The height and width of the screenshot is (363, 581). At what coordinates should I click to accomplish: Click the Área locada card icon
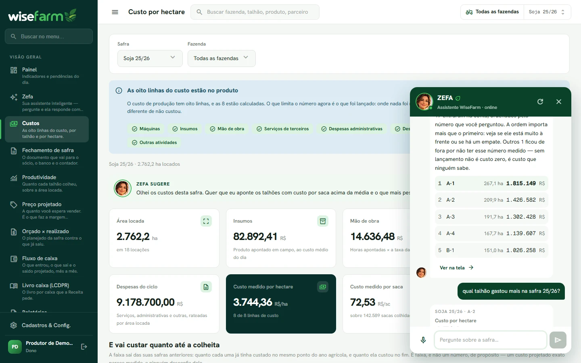coord(206,221)
